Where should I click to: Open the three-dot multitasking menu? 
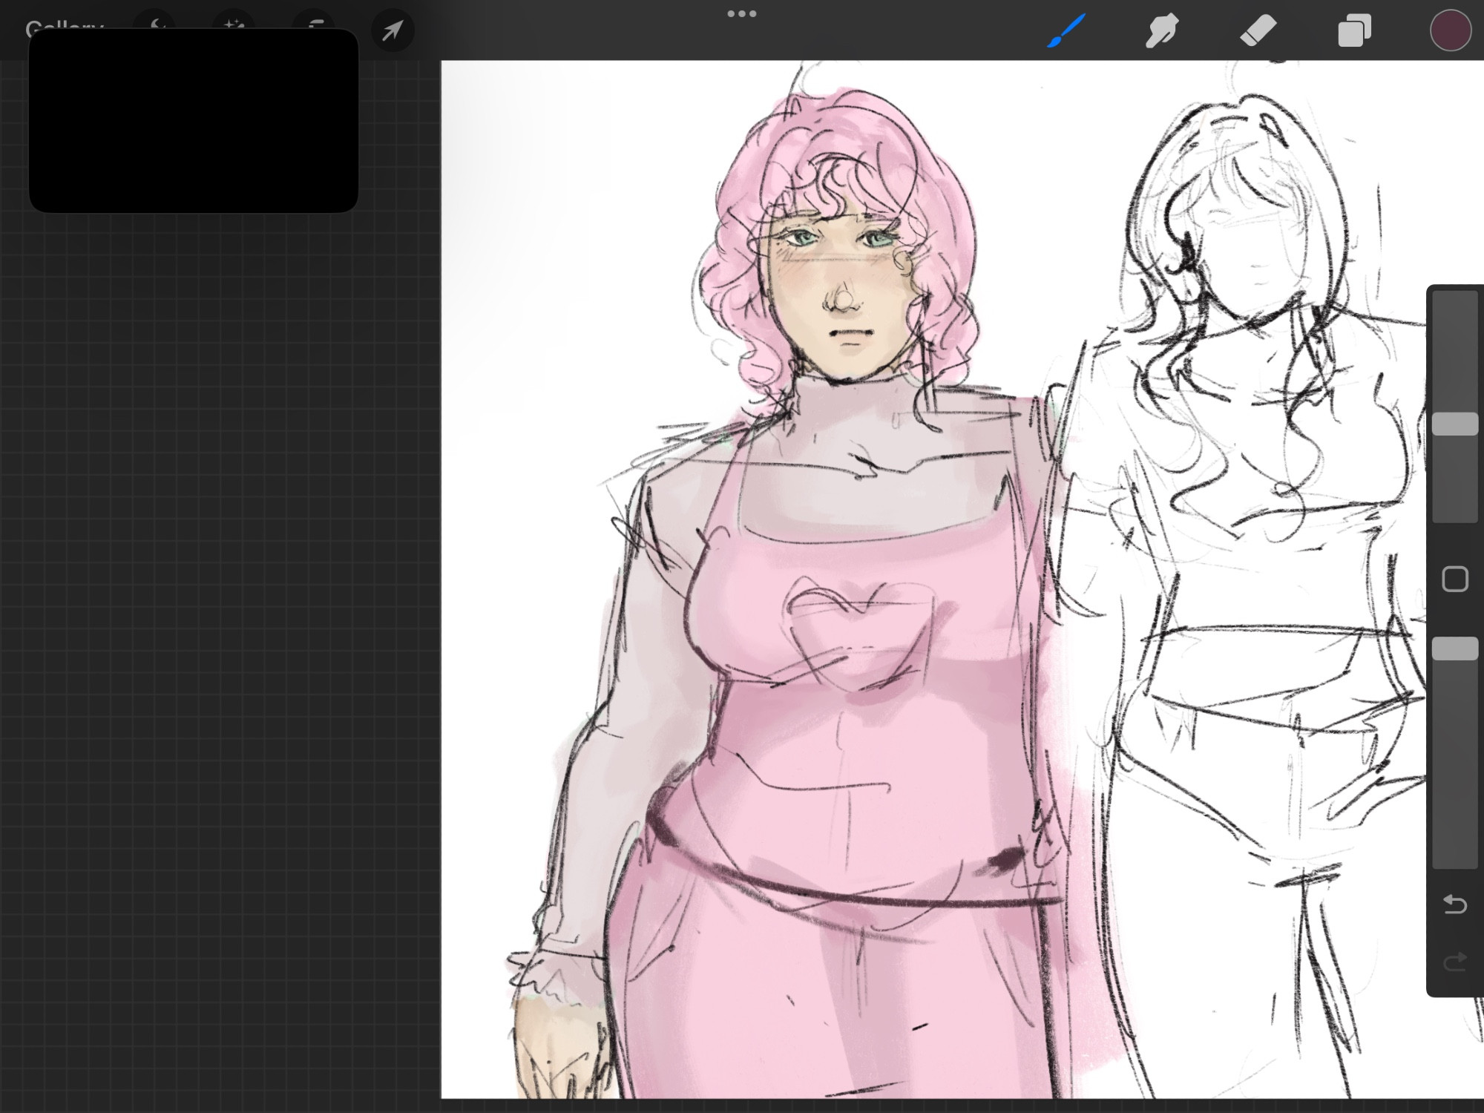[x=742, y=13]
